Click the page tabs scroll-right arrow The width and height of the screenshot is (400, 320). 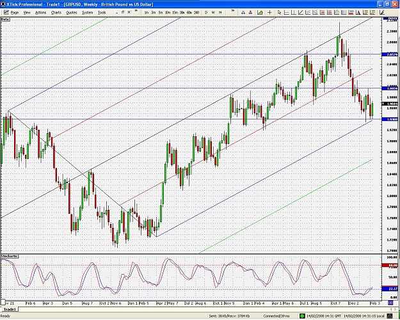[x=395, y=309]
